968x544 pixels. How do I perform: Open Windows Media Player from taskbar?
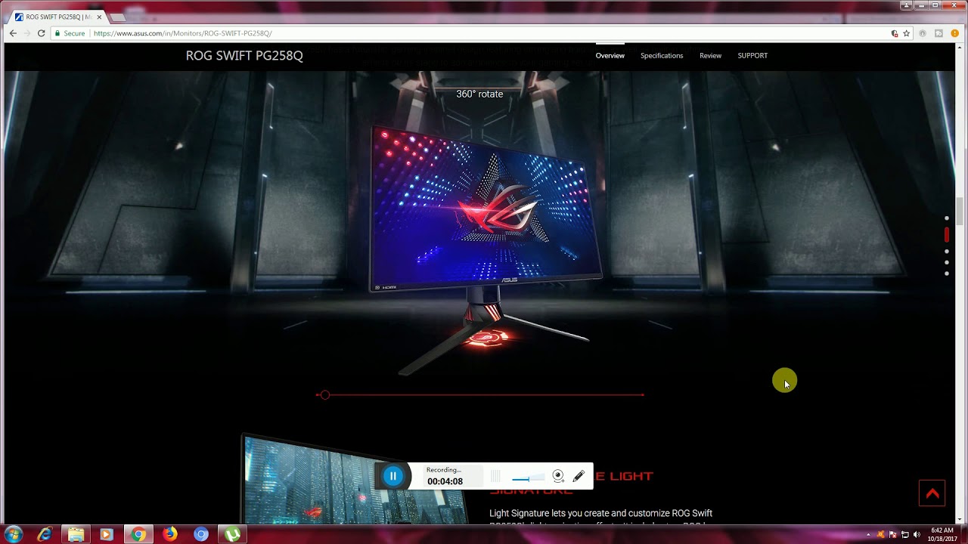(107, 534)
